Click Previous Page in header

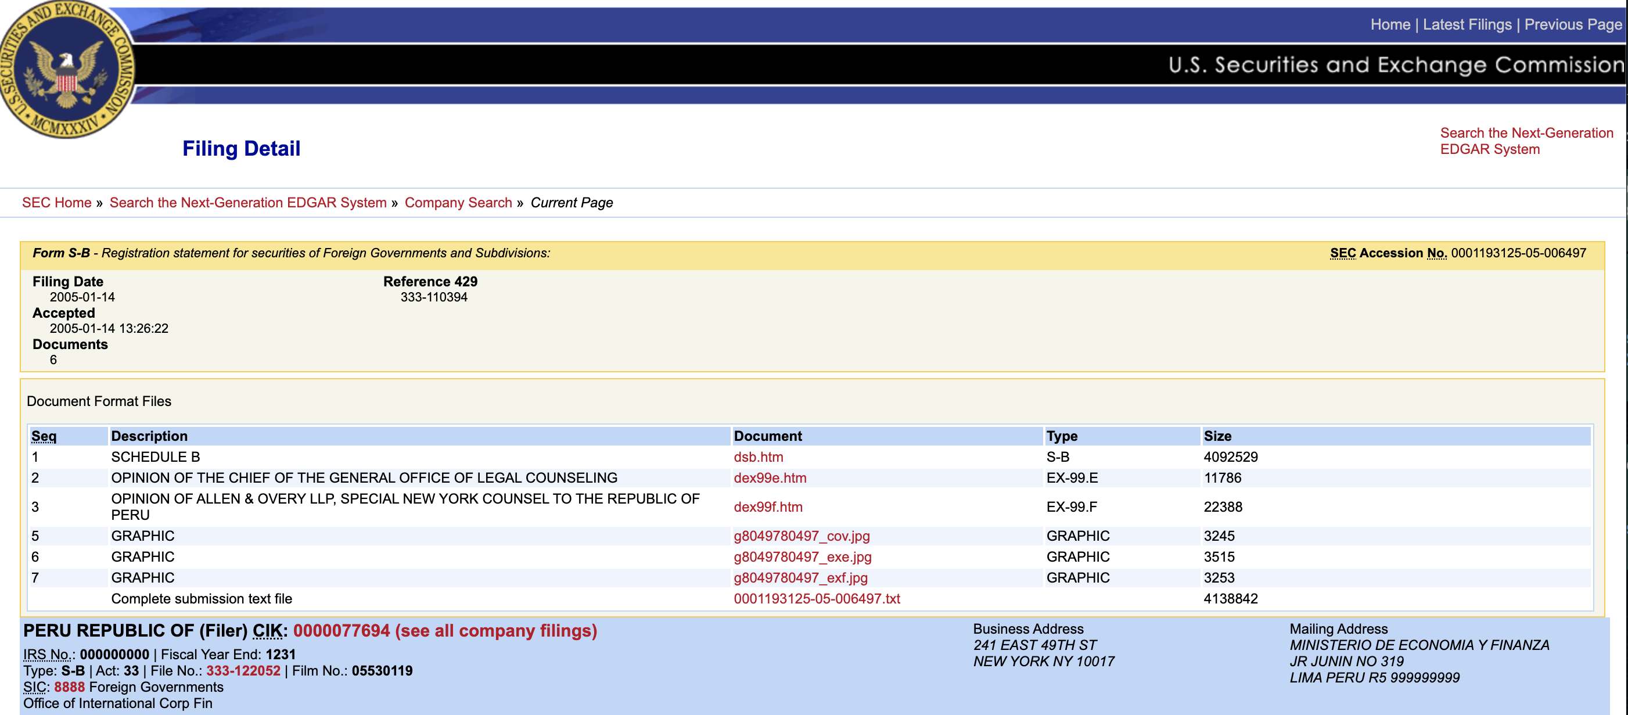point(1572,24)
